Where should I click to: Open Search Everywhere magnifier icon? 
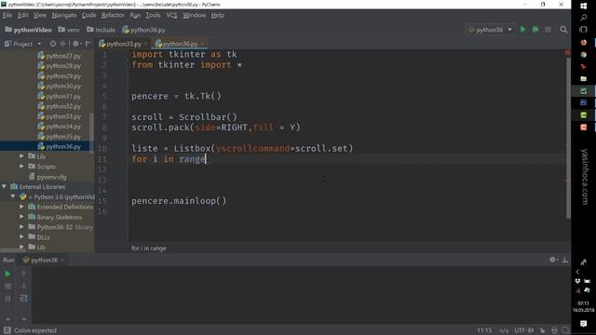563,30
